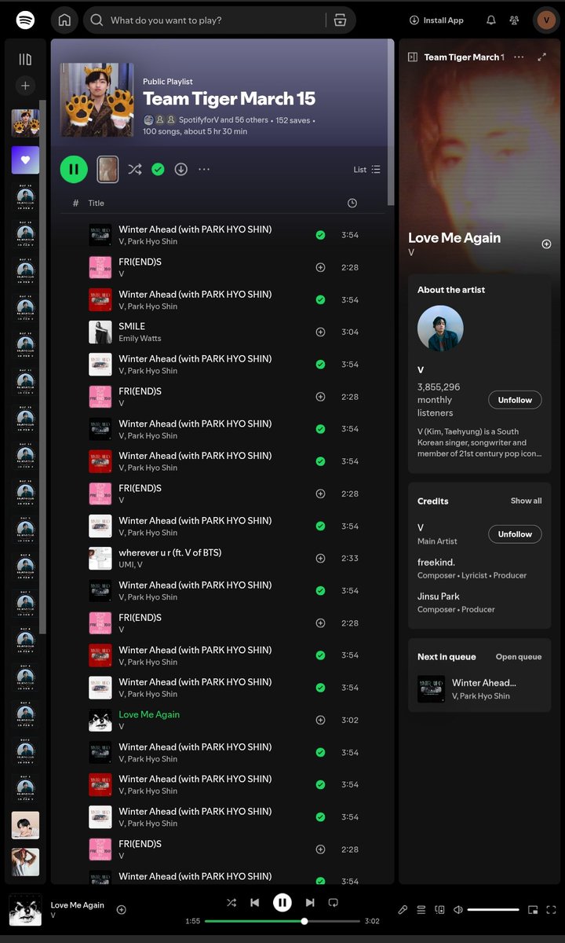Install App button in top bar

point(436,20)
